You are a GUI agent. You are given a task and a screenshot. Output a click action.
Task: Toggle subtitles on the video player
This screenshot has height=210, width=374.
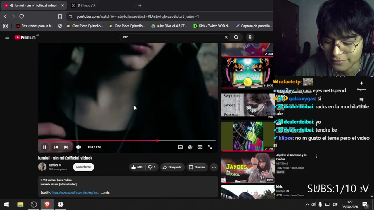coord(180,147)
